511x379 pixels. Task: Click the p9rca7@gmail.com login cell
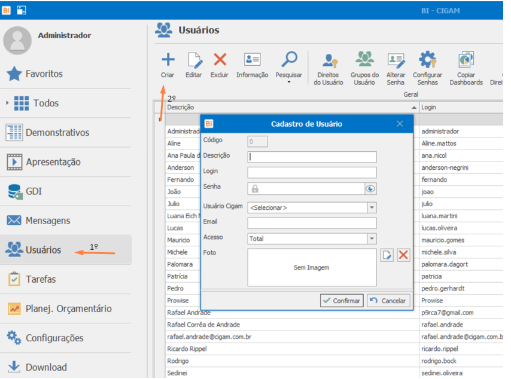coord(461,313)
